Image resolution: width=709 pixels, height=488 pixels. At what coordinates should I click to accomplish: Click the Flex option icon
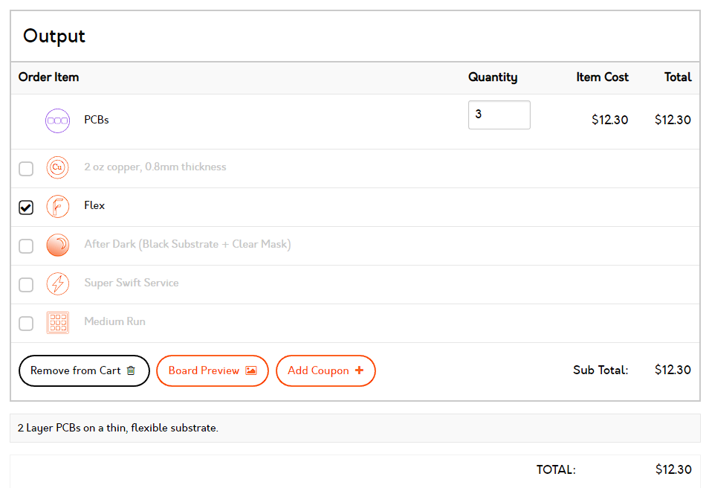pos(57,206)
